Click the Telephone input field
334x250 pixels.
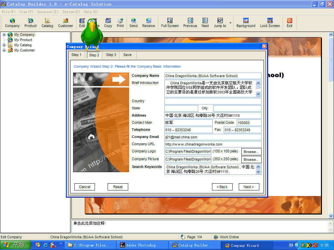click(188, 130)
